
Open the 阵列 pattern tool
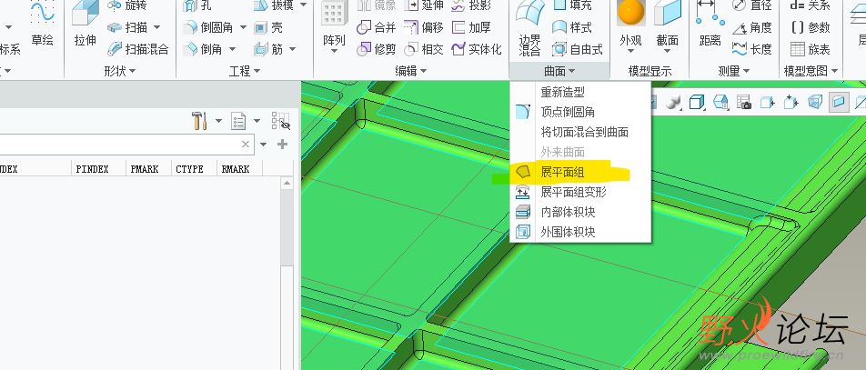(x=334, y=27)
